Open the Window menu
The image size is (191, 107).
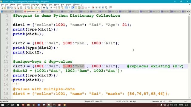point(76,5)
